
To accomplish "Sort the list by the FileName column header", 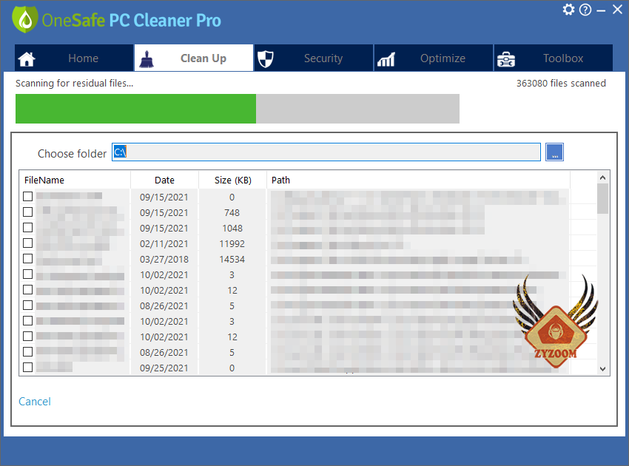I will click(x=75, y=180).
